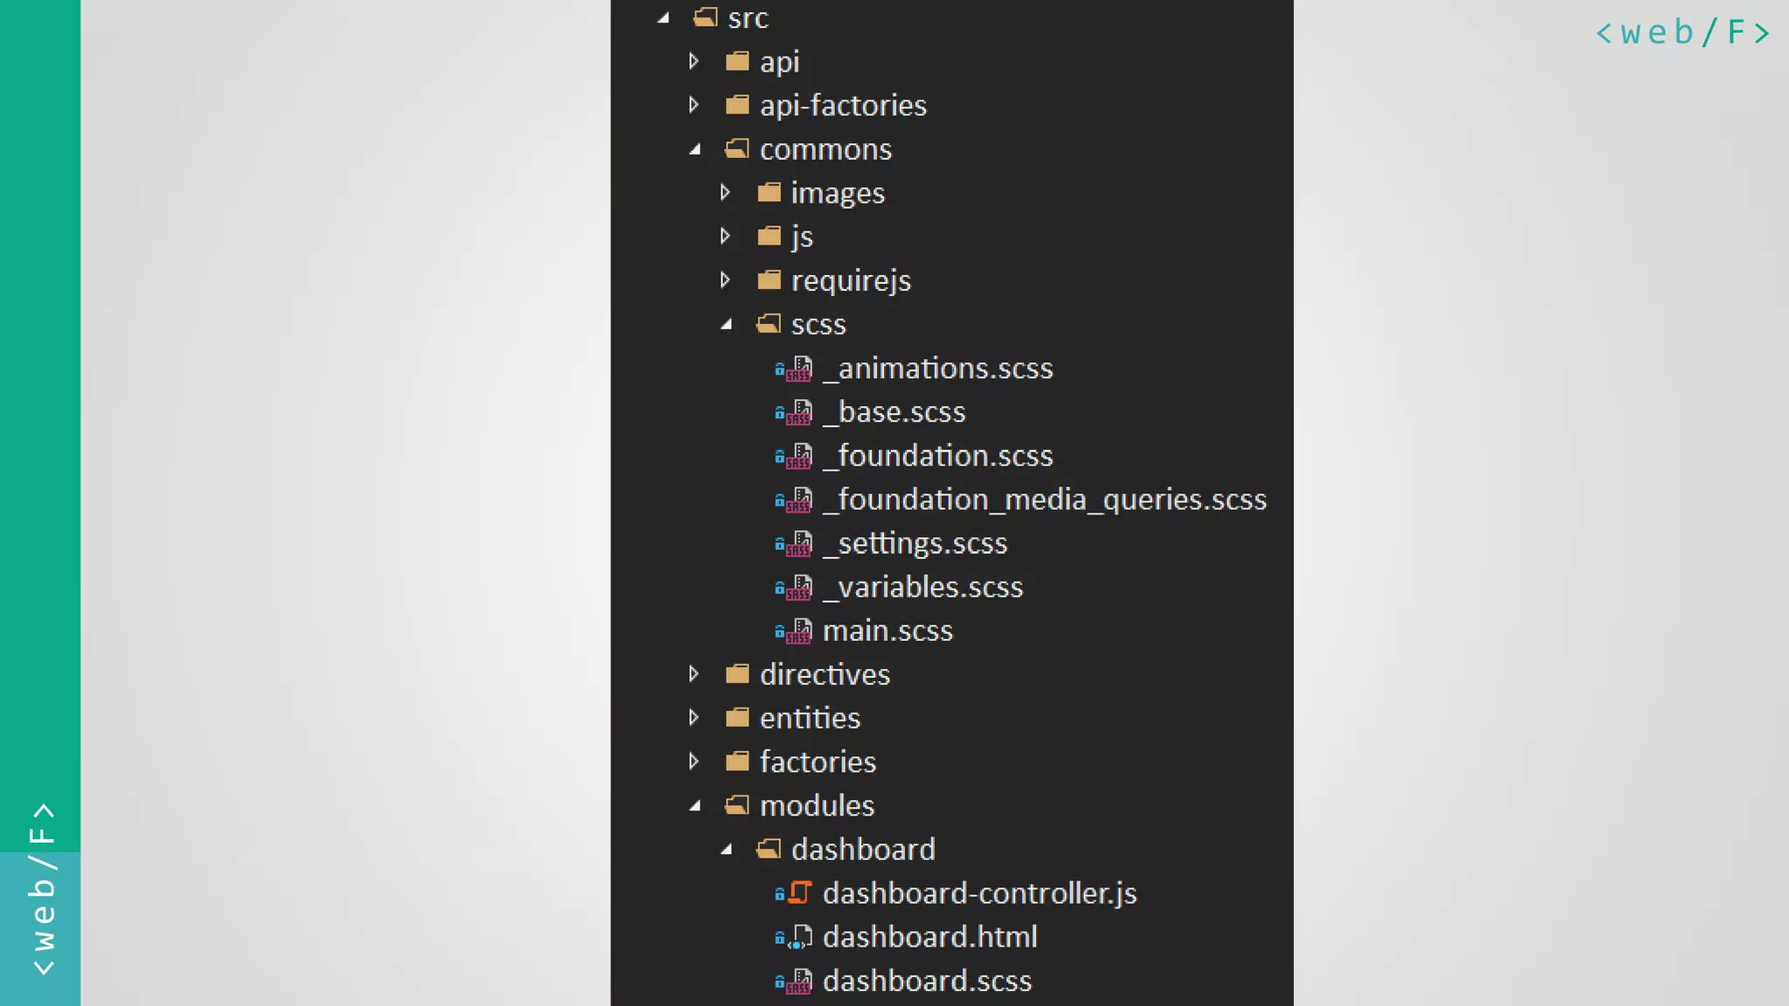
Task: Click the SASS icon next to dashboard.scss
Action: pos(798,982)
